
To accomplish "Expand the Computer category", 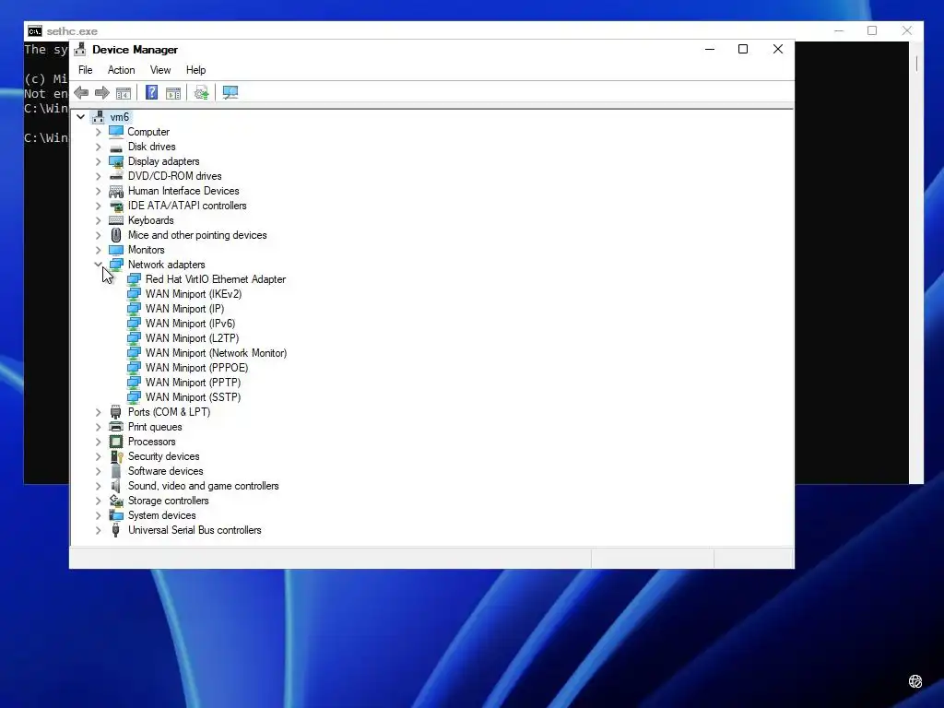I will (x=98, y=132).
